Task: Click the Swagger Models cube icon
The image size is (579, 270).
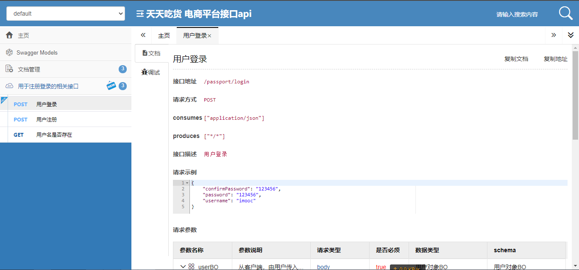Action: point(9,52)
